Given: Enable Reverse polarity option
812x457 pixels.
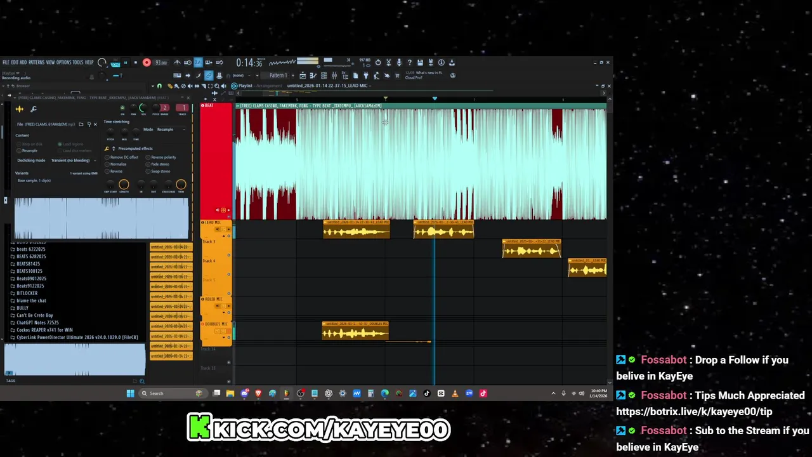Looking at the screenshot, I should pyautogui.click(x=161, y=157).
